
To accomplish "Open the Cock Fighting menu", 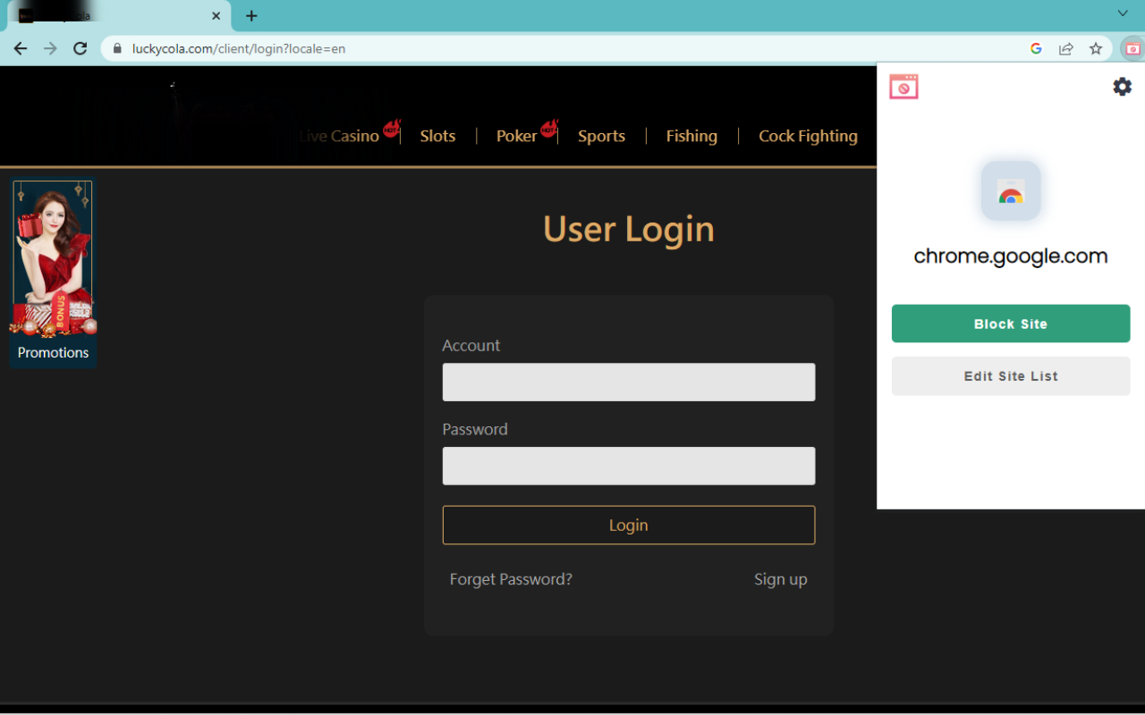I will coord(808,136).
